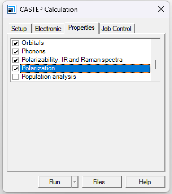Select the Properties tab
Screen dimensions: 172x194
[81, 28]
